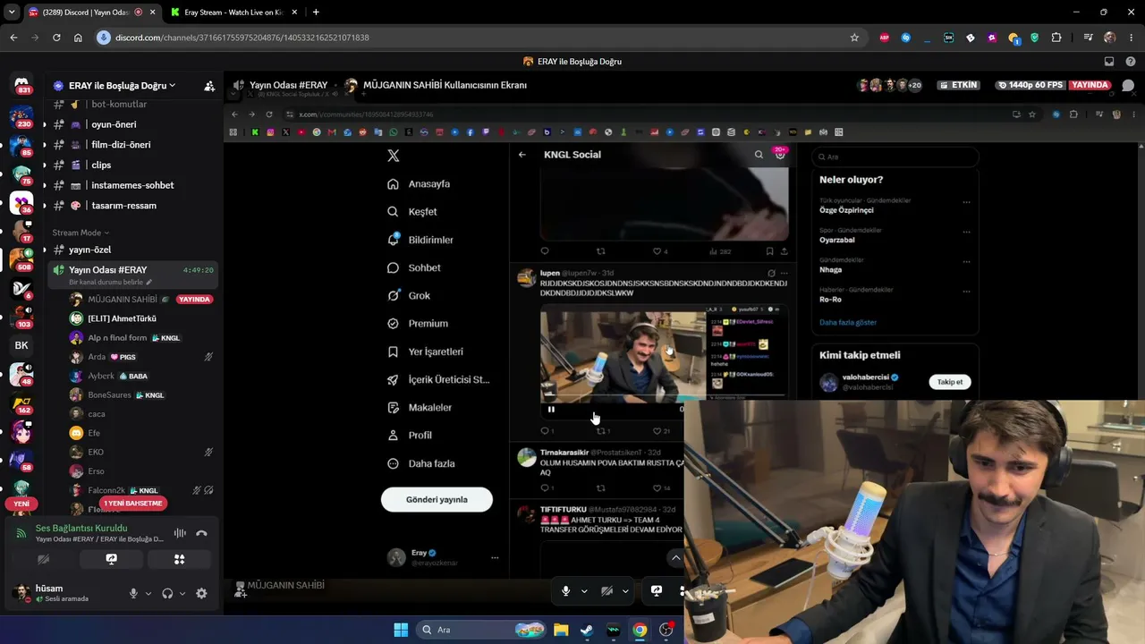Click the X search field labeled Ara
Image resolution: width=1145 pixels, height=644 pixels.
point(895,157)
